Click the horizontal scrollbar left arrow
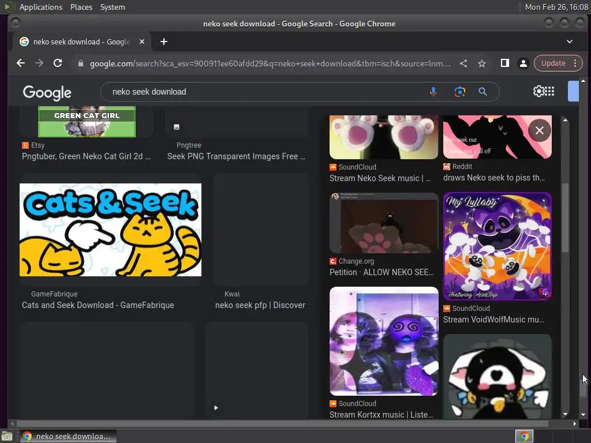The width and height of the screenshot is (591, 443). pyautogui.click(x=12, y=424)
